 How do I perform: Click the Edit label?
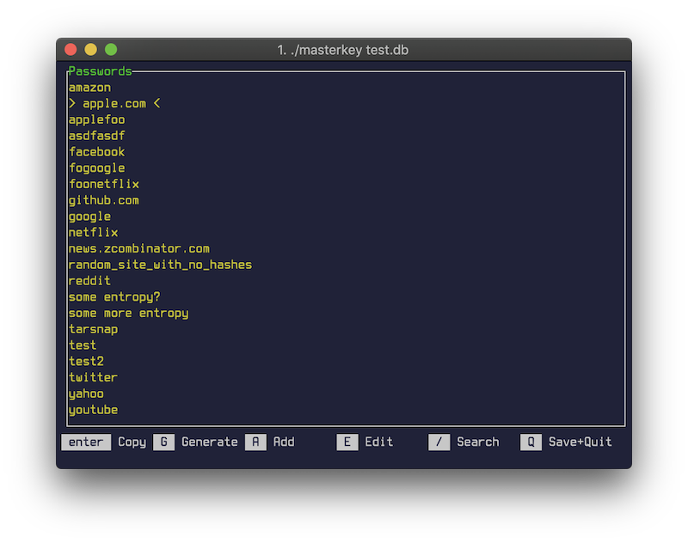(x=379, y=442)
